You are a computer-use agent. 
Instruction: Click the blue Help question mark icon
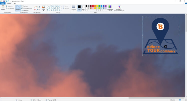186,3
